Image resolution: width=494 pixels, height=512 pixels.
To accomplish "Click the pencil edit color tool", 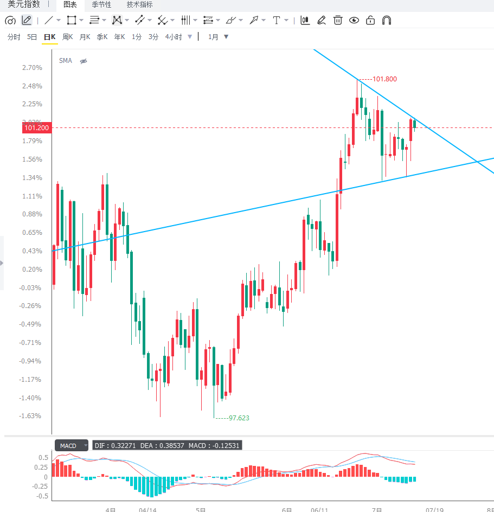I will pos(321,20).
